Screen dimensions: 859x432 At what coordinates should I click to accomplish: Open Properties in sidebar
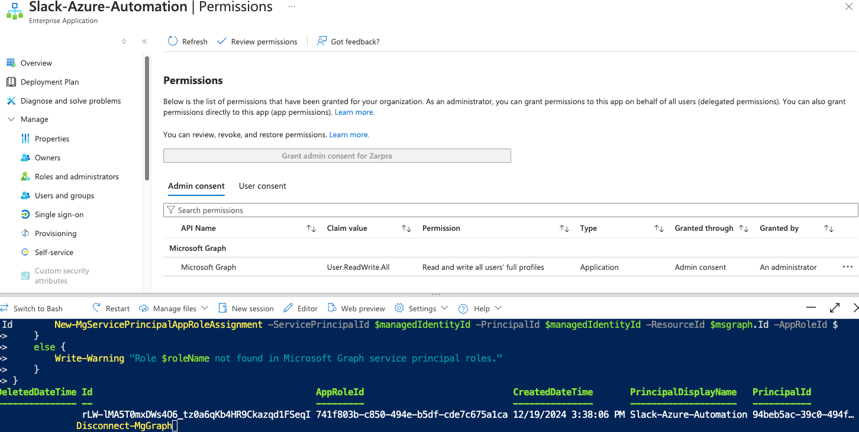tap(52, 138)
